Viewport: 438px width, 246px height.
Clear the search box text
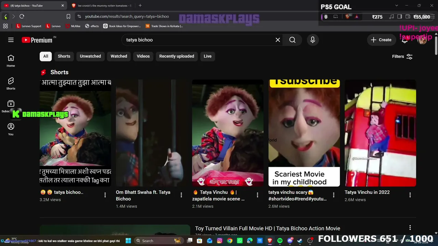278,40
